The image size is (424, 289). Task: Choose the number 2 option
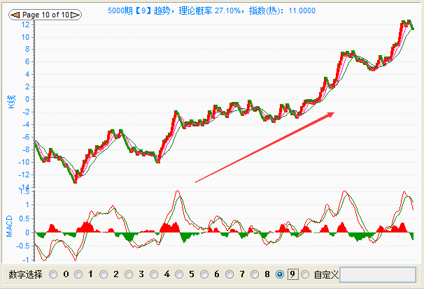tap(104, 274)
